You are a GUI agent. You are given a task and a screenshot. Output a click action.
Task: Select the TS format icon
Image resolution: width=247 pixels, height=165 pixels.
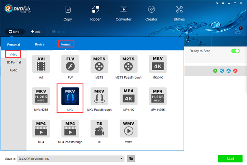(100, 128)
